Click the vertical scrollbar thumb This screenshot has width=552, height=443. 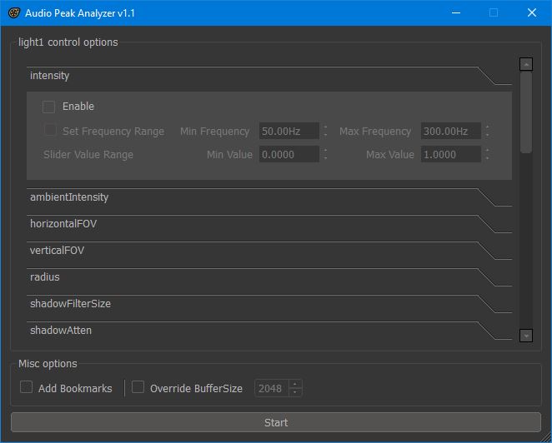coord(525,112)
